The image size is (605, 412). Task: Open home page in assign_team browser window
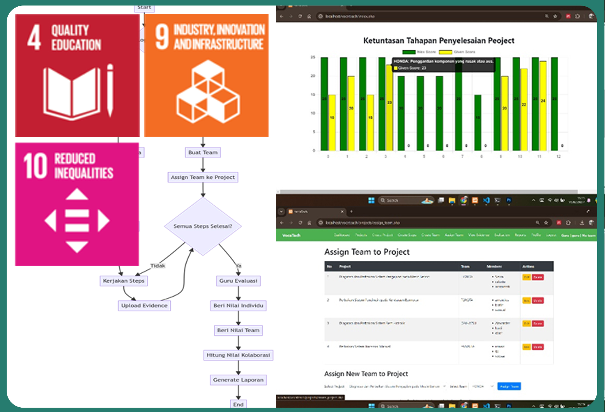309,222
